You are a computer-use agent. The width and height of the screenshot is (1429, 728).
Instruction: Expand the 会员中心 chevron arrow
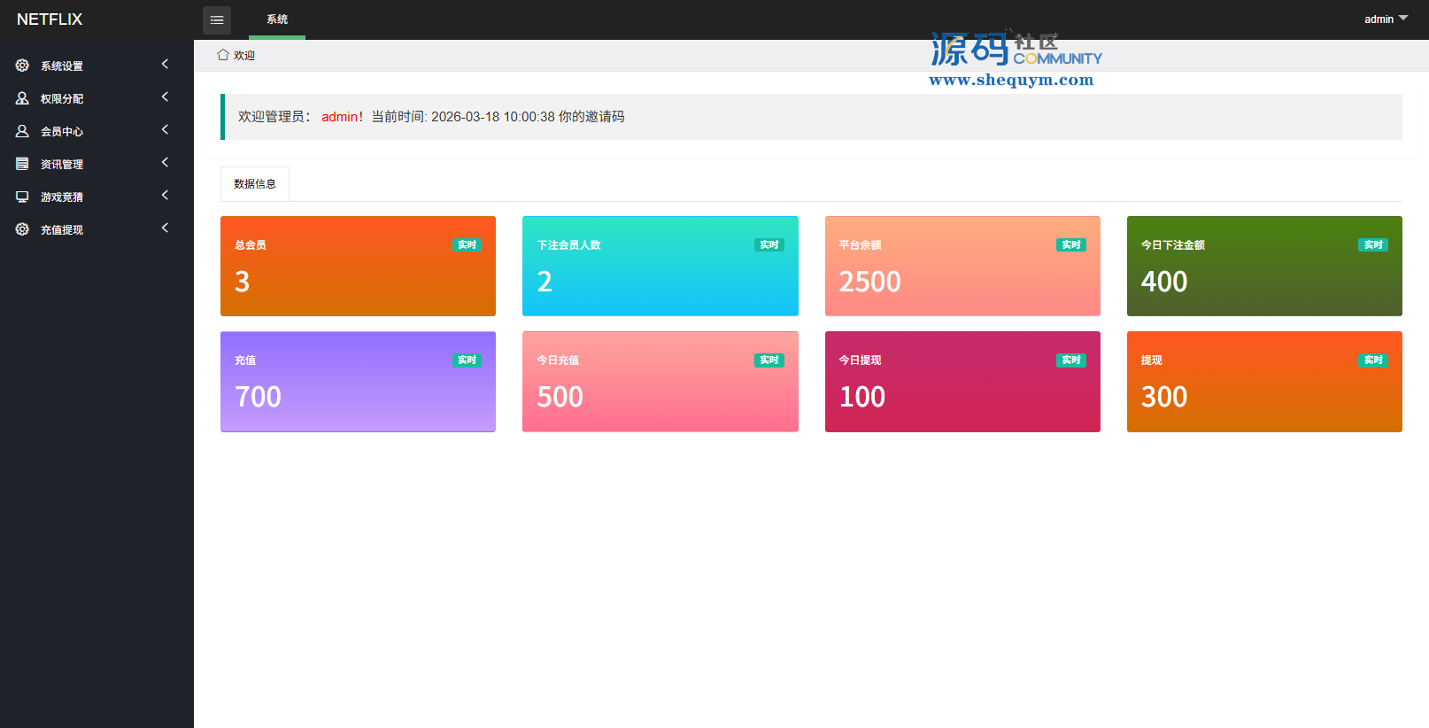pyautogui.click(x=165, y=129)
